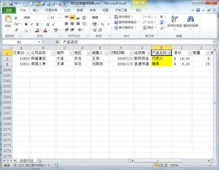Switch to the Formulas tab
This screenshot has height=170, width=219.
click(67, 10)
